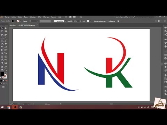Enable Draw Behind mode

pyautogui.click(x=4, y=84)
